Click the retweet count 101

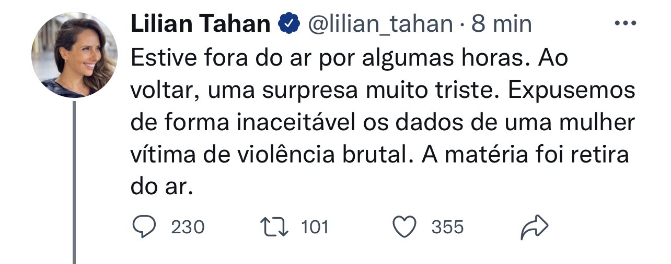[315, 228]
